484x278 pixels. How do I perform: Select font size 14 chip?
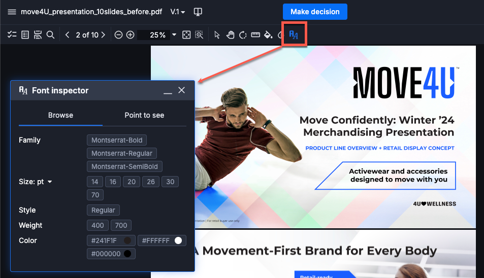[95, 182]
